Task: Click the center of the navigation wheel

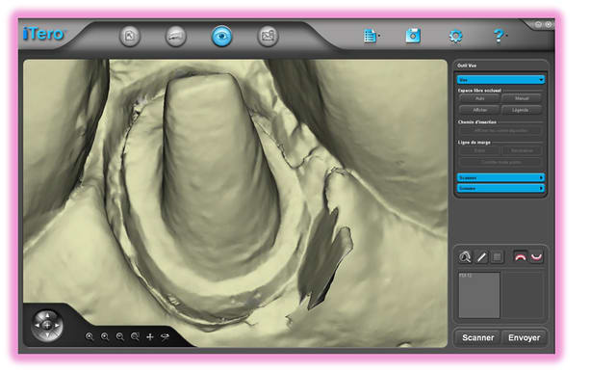Action: 47,326
